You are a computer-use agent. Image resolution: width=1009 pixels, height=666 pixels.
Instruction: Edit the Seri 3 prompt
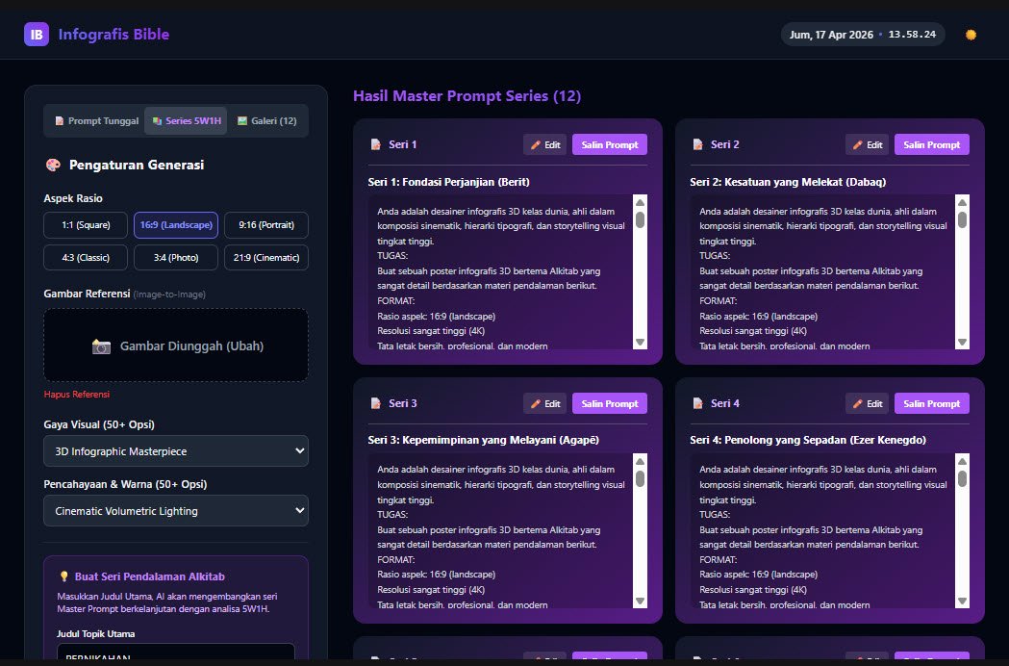pyautogui.click(x=545, y=404)
